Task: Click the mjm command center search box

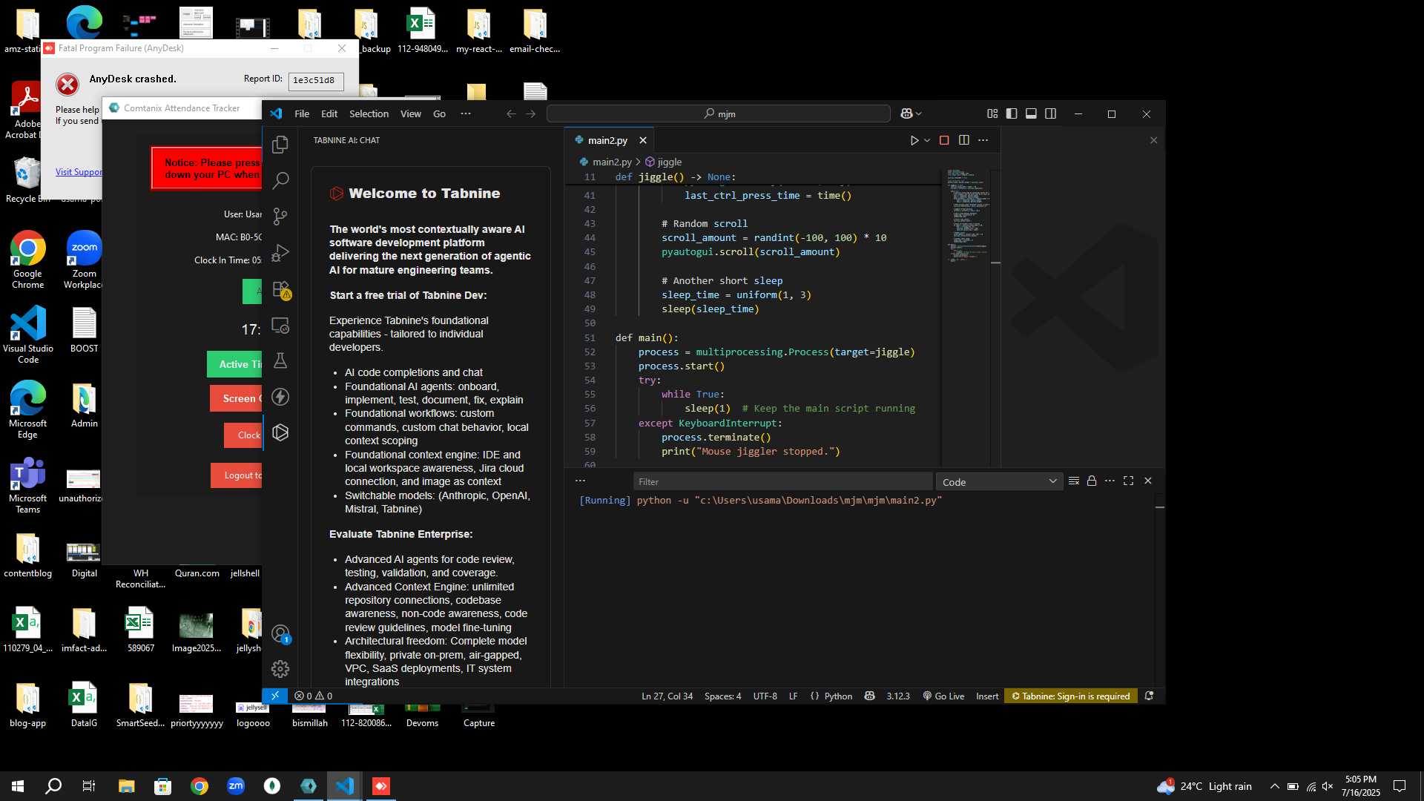Action: click(x=718, y=113)
